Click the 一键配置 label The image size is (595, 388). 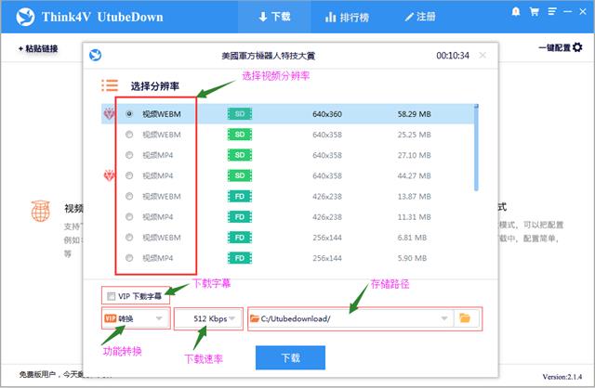point(554,47)
